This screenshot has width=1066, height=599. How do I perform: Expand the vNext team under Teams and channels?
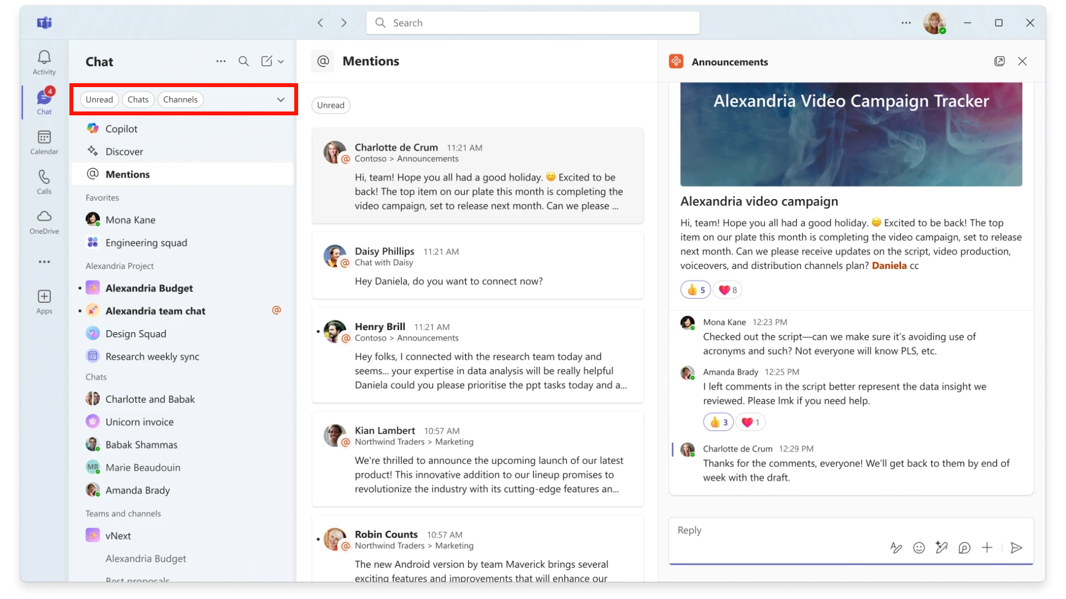[x=118, y=535]
